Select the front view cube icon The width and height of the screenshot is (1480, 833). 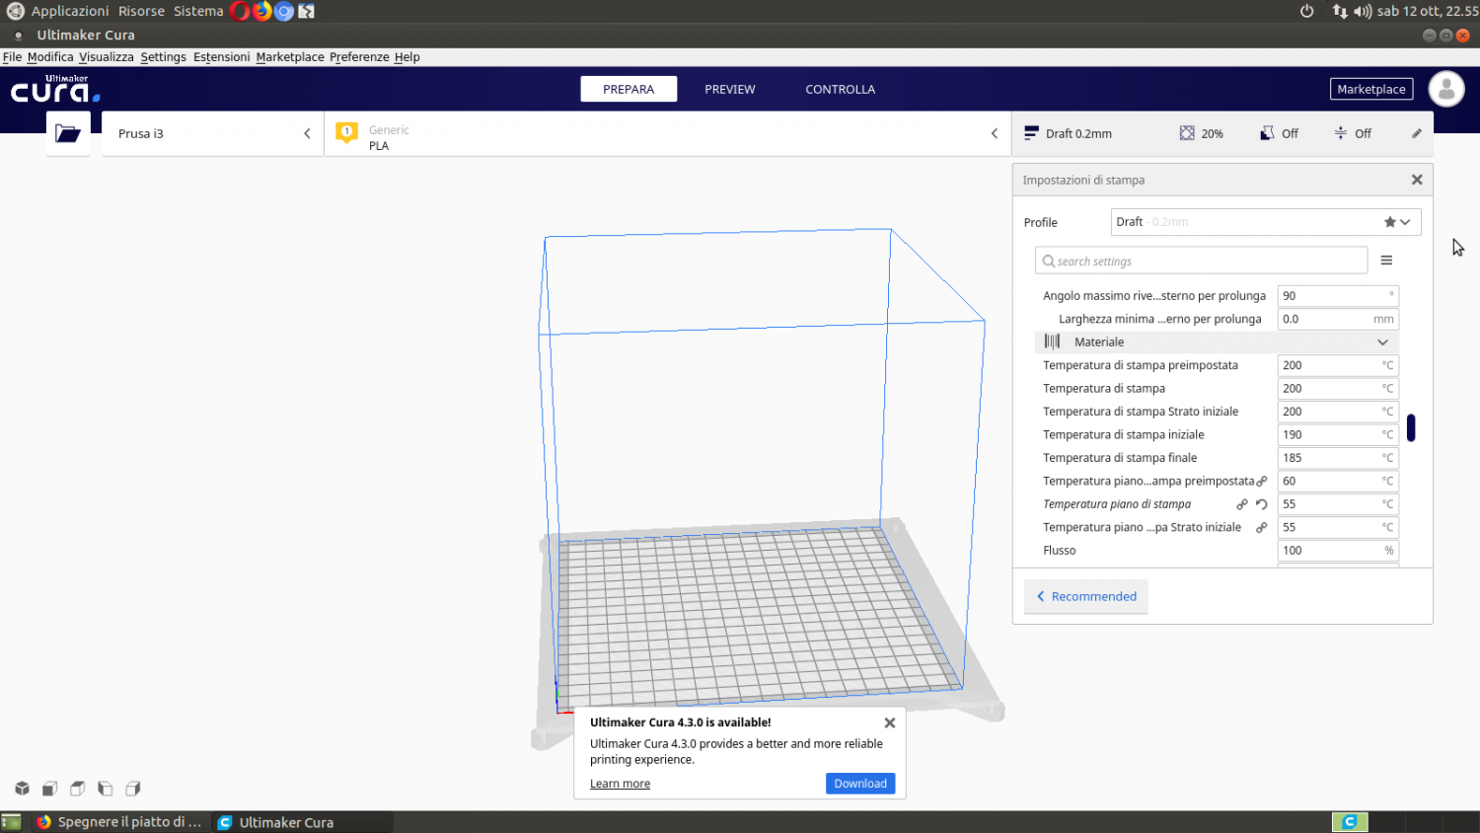point(49,788)
